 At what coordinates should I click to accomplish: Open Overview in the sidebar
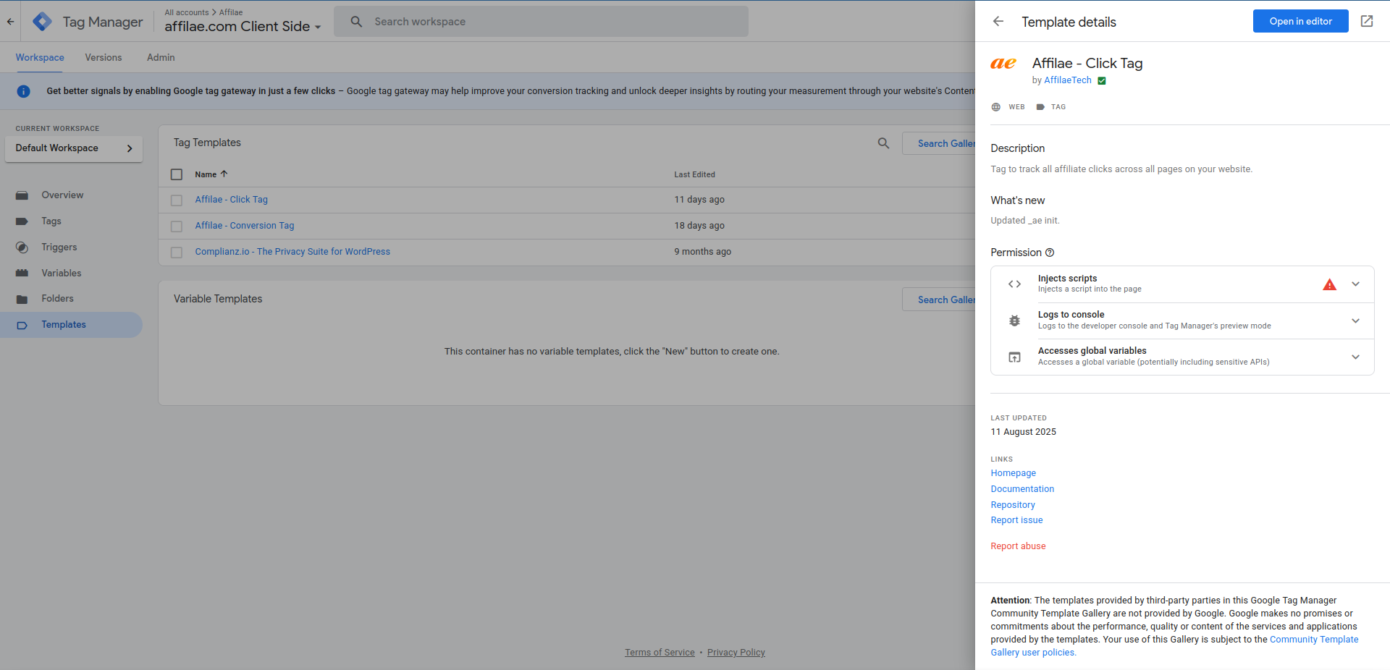62,195
